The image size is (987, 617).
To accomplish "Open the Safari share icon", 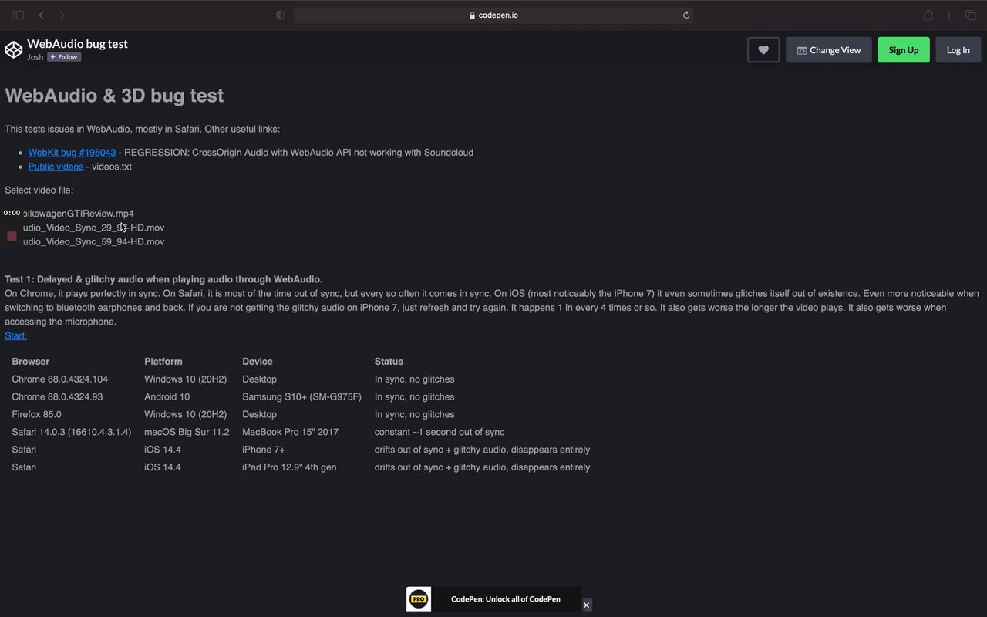I will pyautogui.click(x=928, y=15).
